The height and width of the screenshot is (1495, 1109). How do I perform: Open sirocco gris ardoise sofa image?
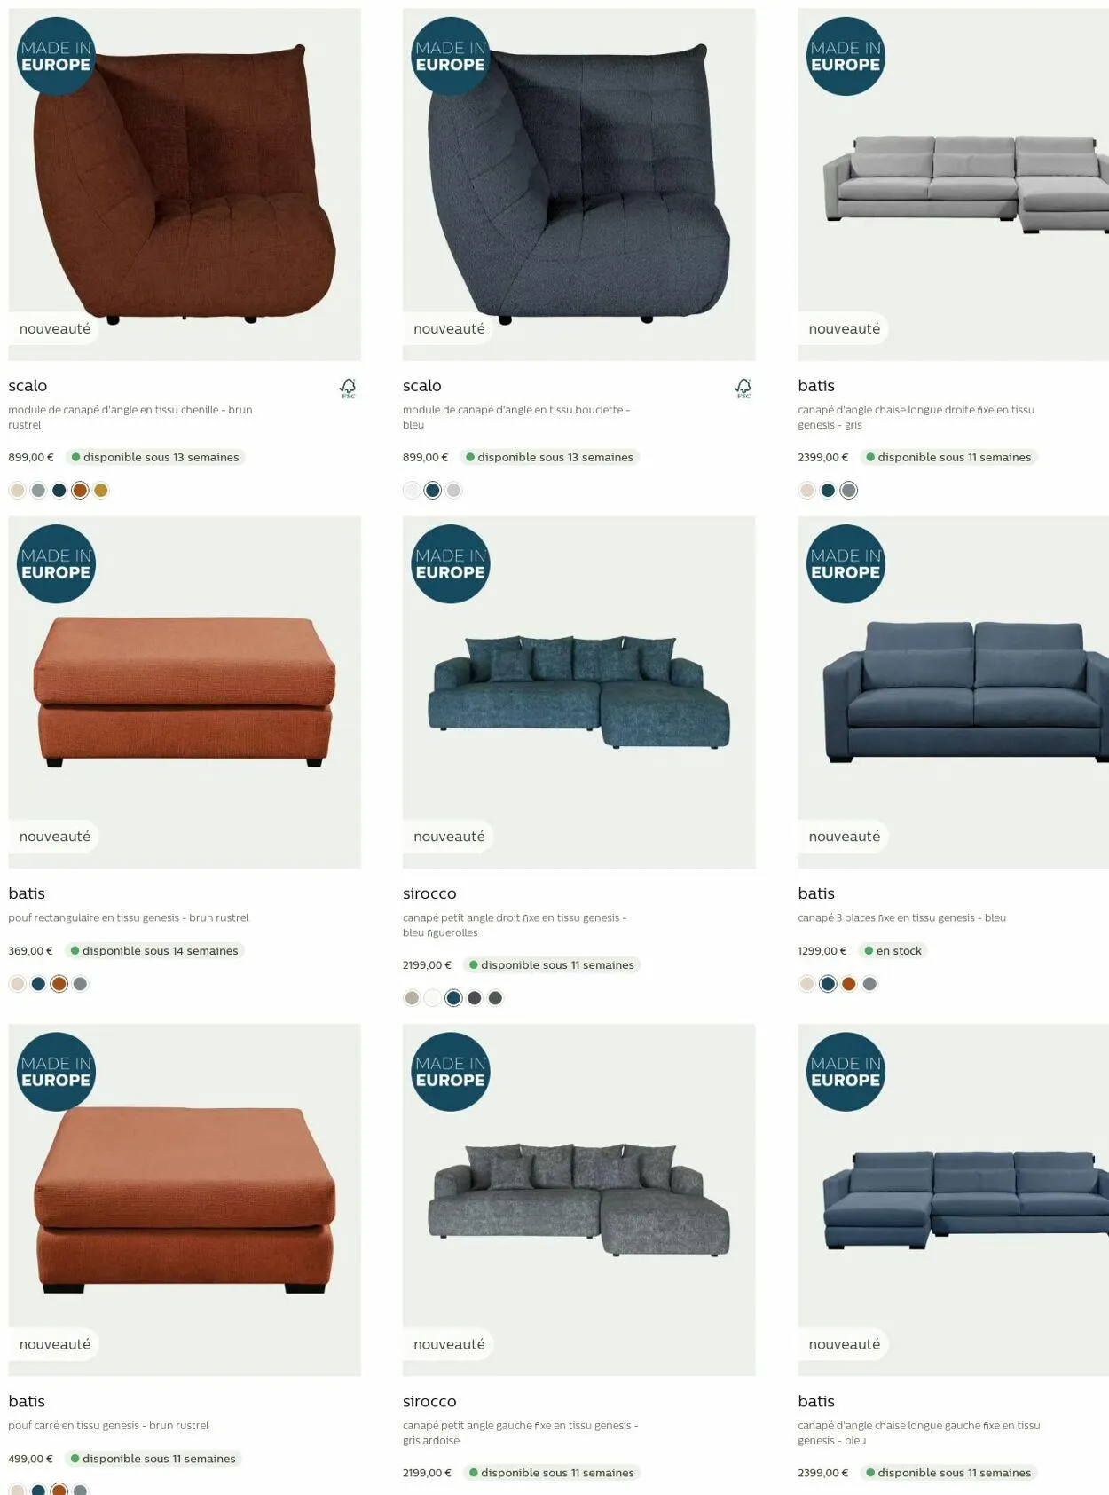(x=579, y=1200)
